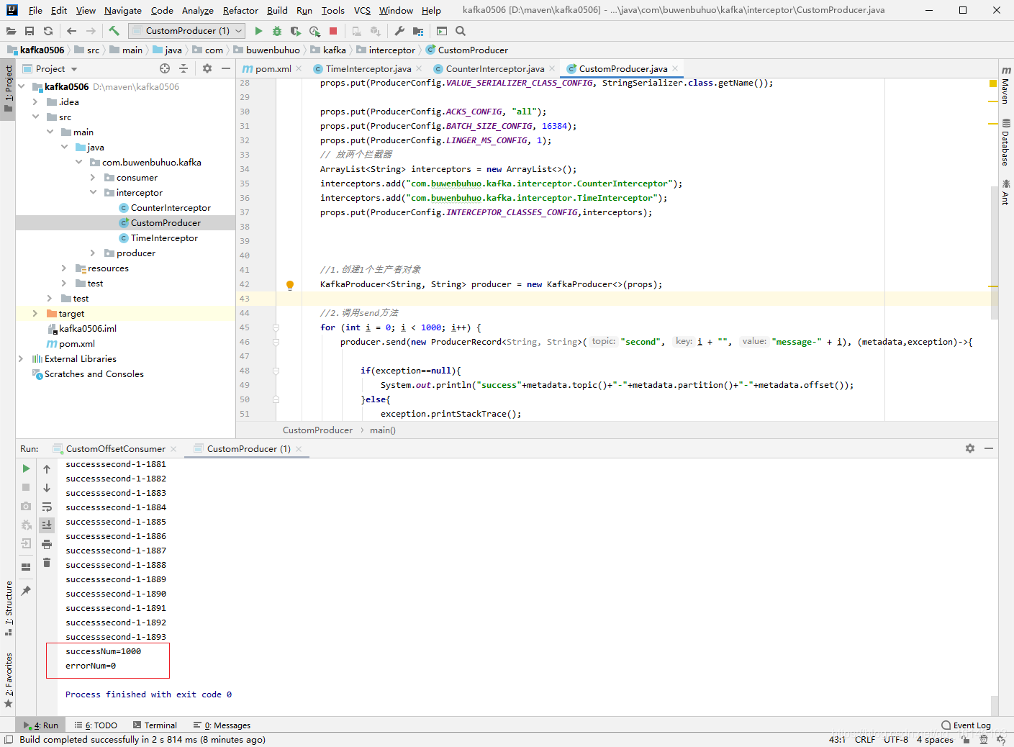Viewport: 1014px width, 747px height.
Task: Clear console with the trash icon
Action: pyautogui.click(x=47, y=563)
